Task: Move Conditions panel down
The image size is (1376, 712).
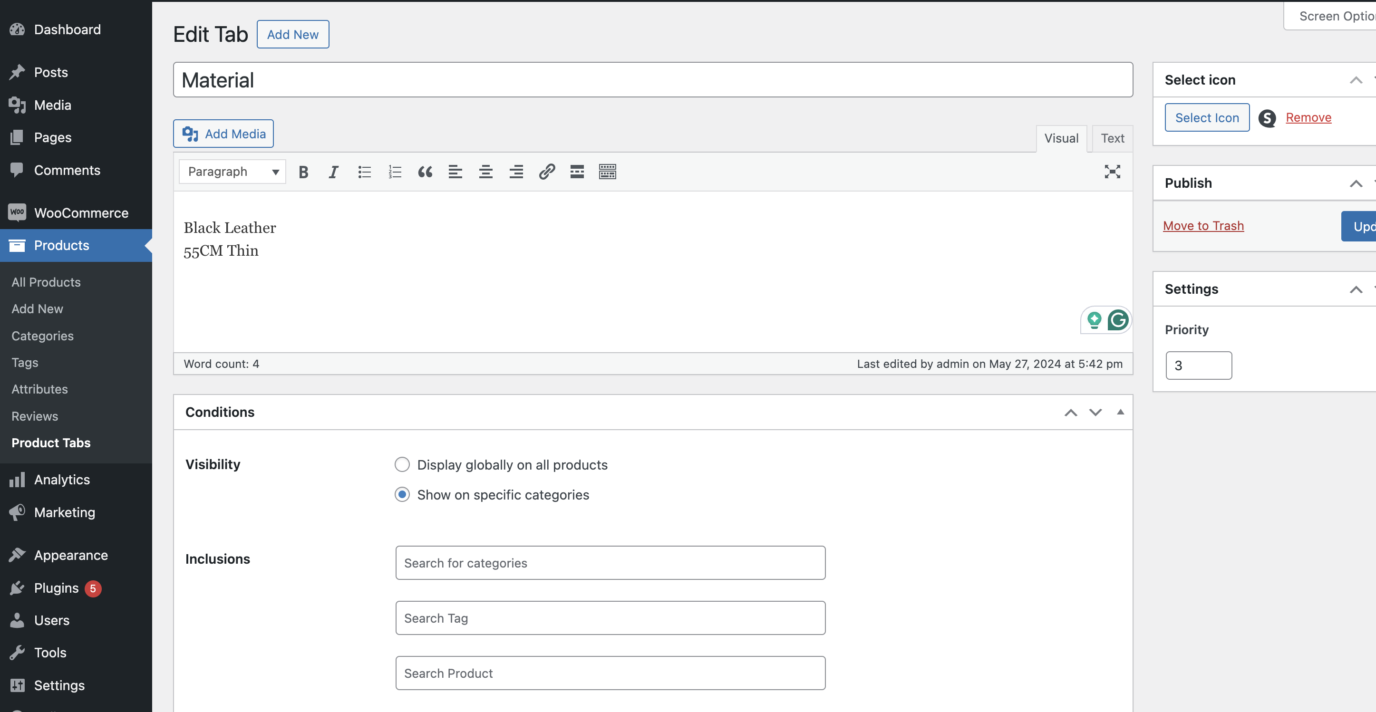Action: (x=1095, y=413)
